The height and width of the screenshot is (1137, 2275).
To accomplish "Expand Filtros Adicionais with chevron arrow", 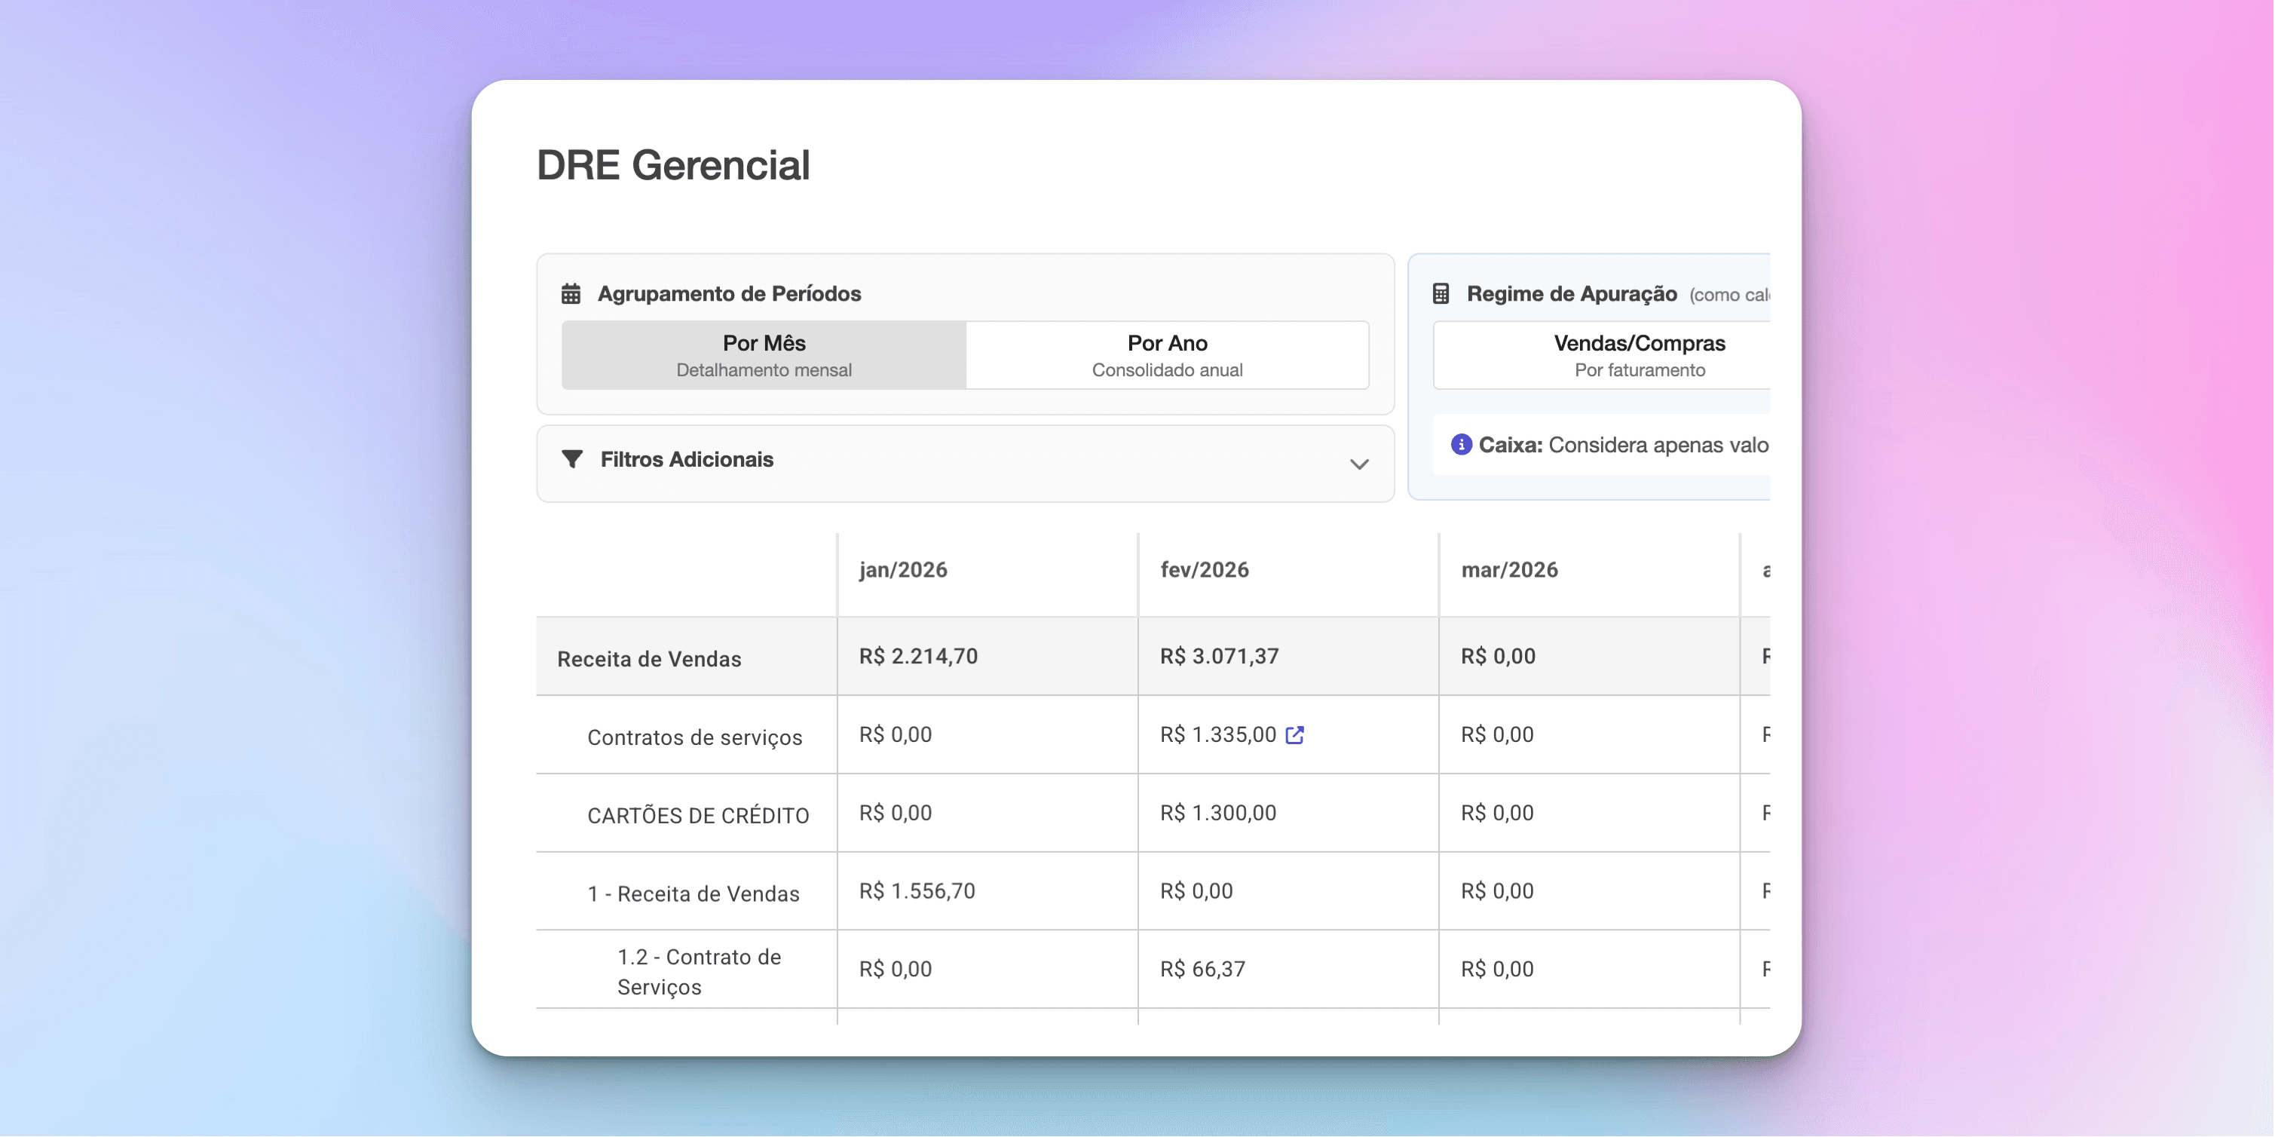I will pos(1358,464).
